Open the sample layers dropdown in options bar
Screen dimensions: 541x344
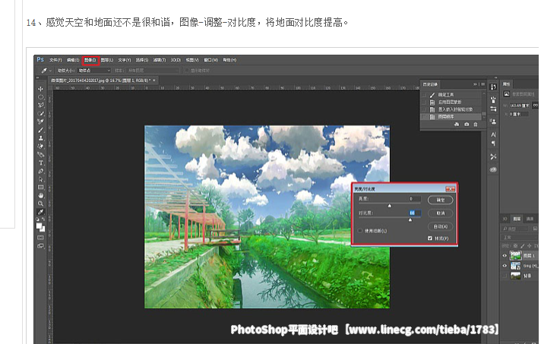pyautogui.click(x=153, y=71)
